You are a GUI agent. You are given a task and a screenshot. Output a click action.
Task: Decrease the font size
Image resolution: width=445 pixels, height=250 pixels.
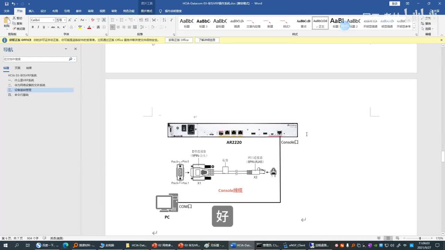point(75,20)
